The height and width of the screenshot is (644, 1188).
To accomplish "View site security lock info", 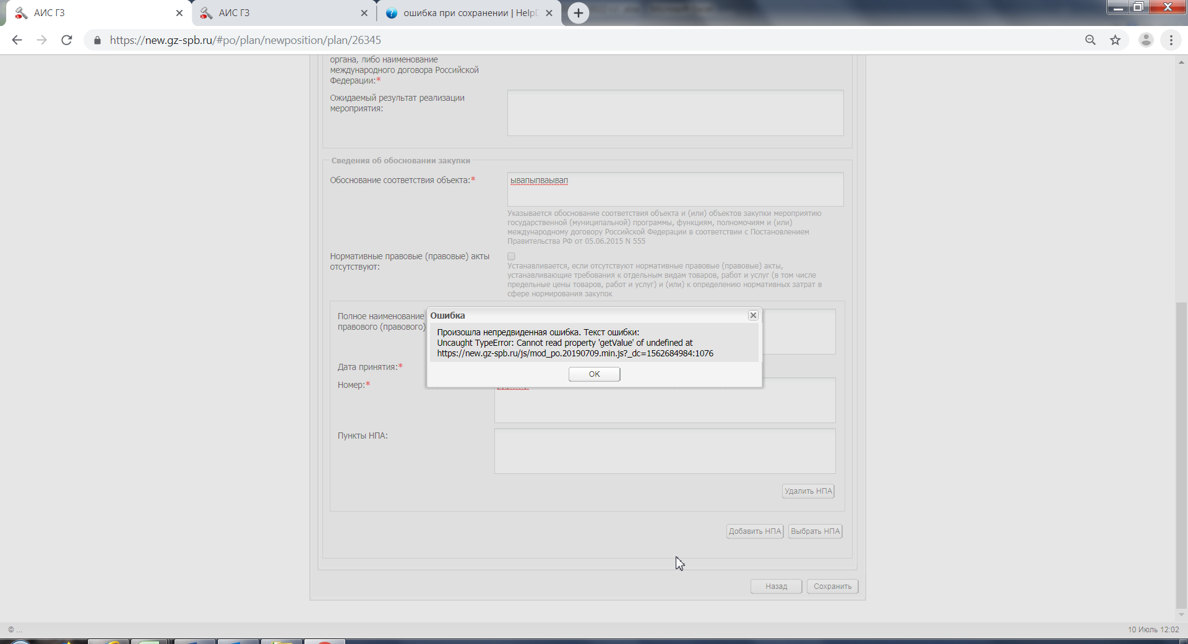I will (97, 40).
